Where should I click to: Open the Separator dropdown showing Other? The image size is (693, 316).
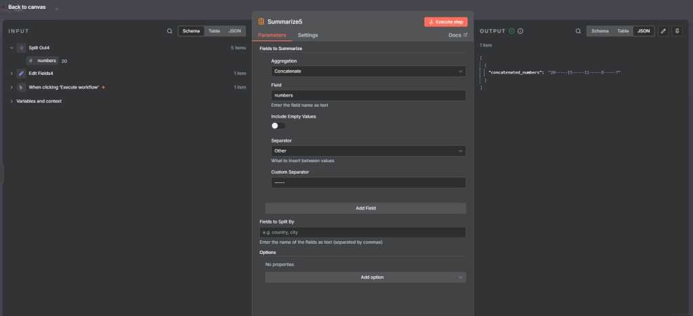tap(368, 151)
